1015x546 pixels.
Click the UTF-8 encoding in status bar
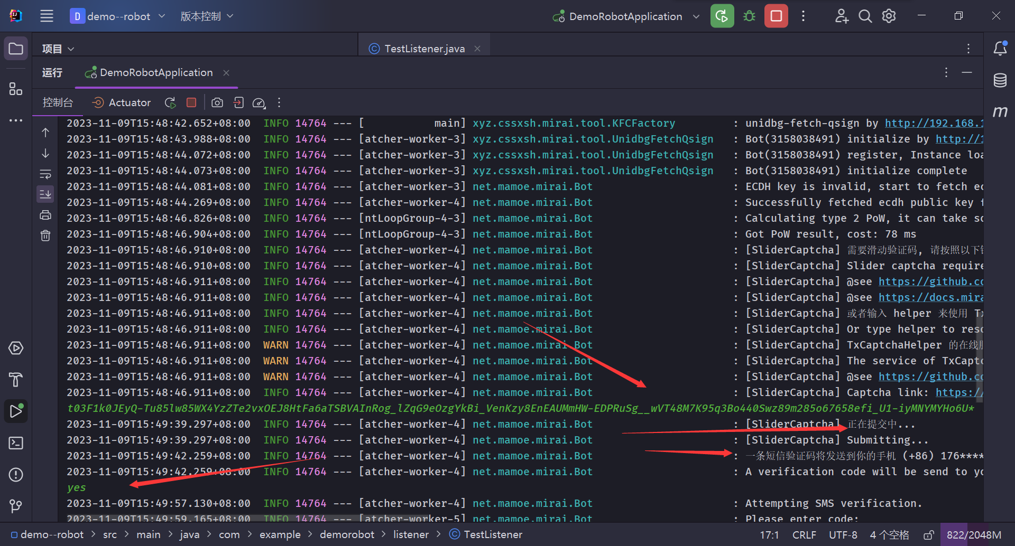[843, 535]
